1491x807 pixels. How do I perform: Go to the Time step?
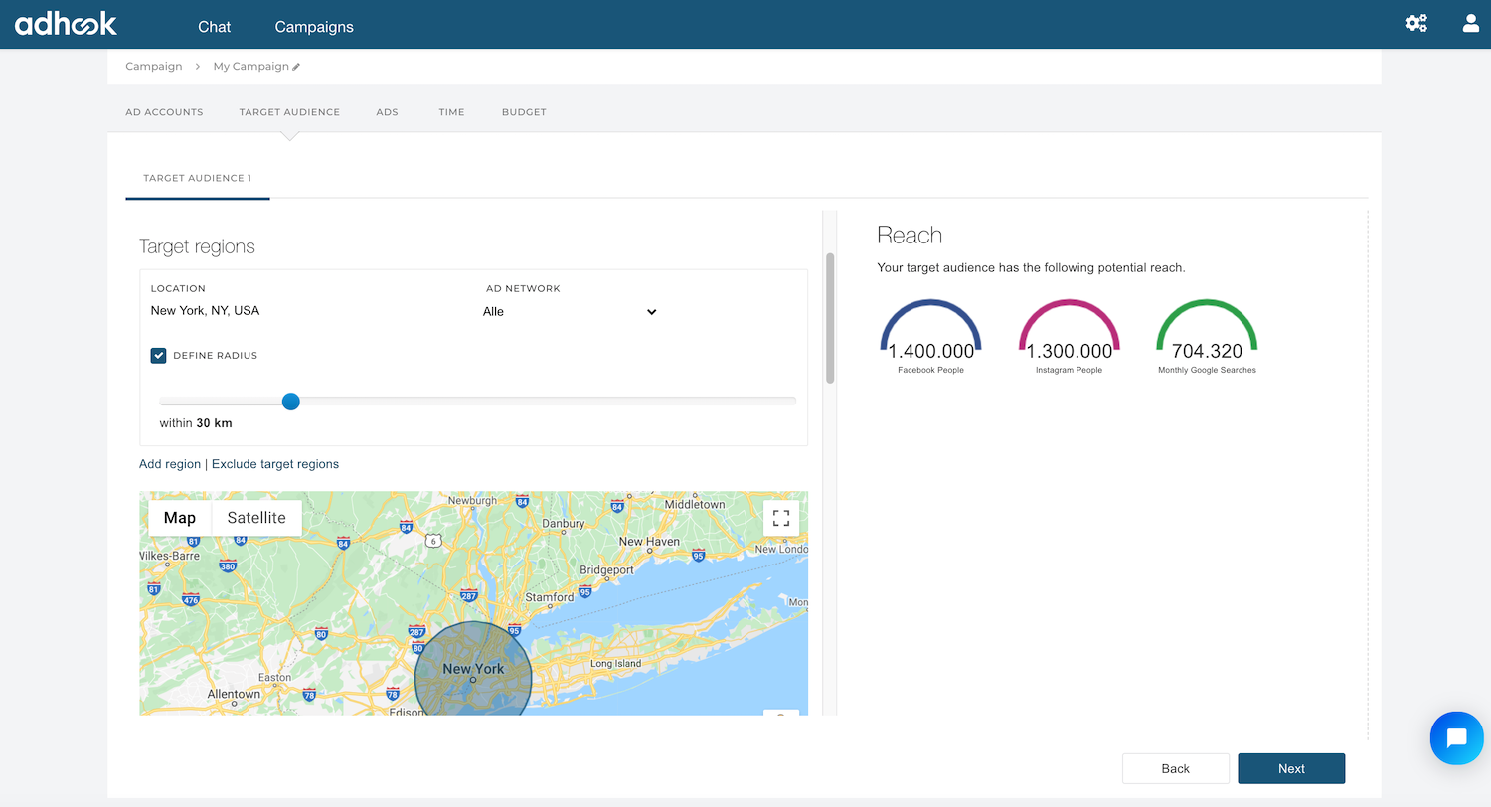(451, 112)
